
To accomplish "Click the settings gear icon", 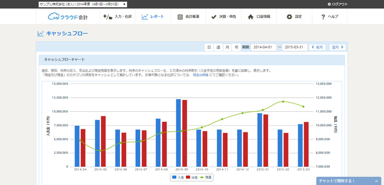I will point(289,17).
